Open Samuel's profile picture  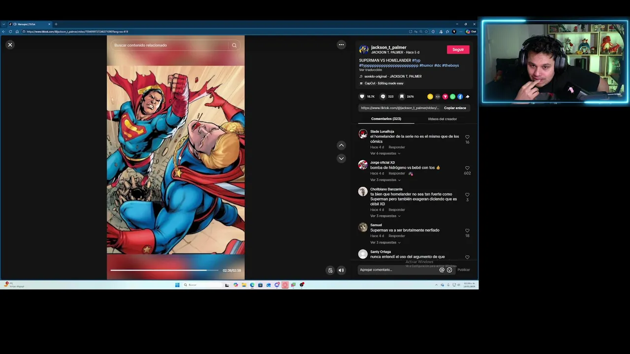[x=363, y=227]
